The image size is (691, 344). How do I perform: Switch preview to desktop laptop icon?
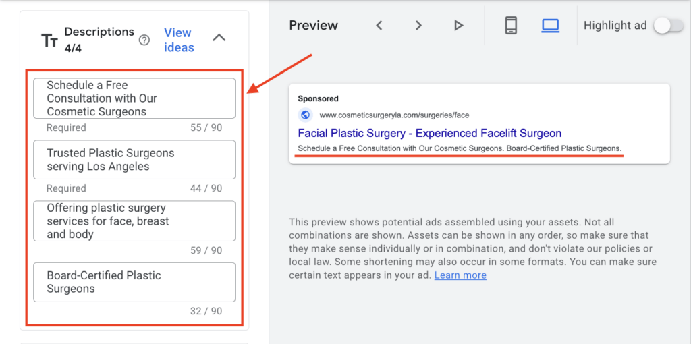[551, 25]
